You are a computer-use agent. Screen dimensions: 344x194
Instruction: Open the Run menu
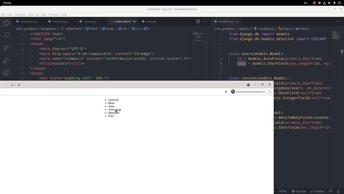click(44, 15)
